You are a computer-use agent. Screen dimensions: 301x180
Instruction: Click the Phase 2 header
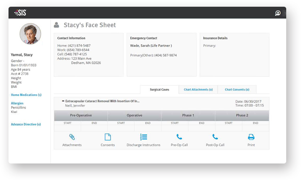point(242,116)
